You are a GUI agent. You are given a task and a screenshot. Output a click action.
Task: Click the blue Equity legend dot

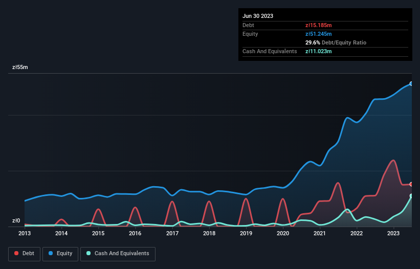(x=51, y=253)
